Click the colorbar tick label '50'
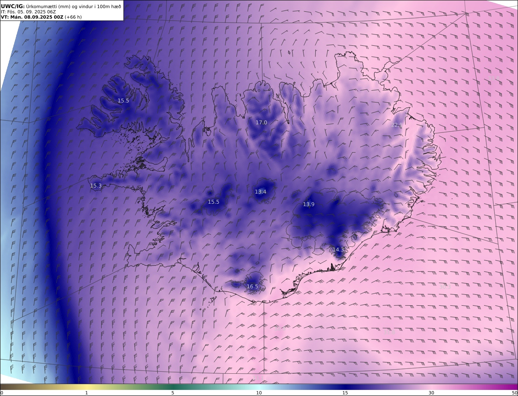 tap(515, 393)
